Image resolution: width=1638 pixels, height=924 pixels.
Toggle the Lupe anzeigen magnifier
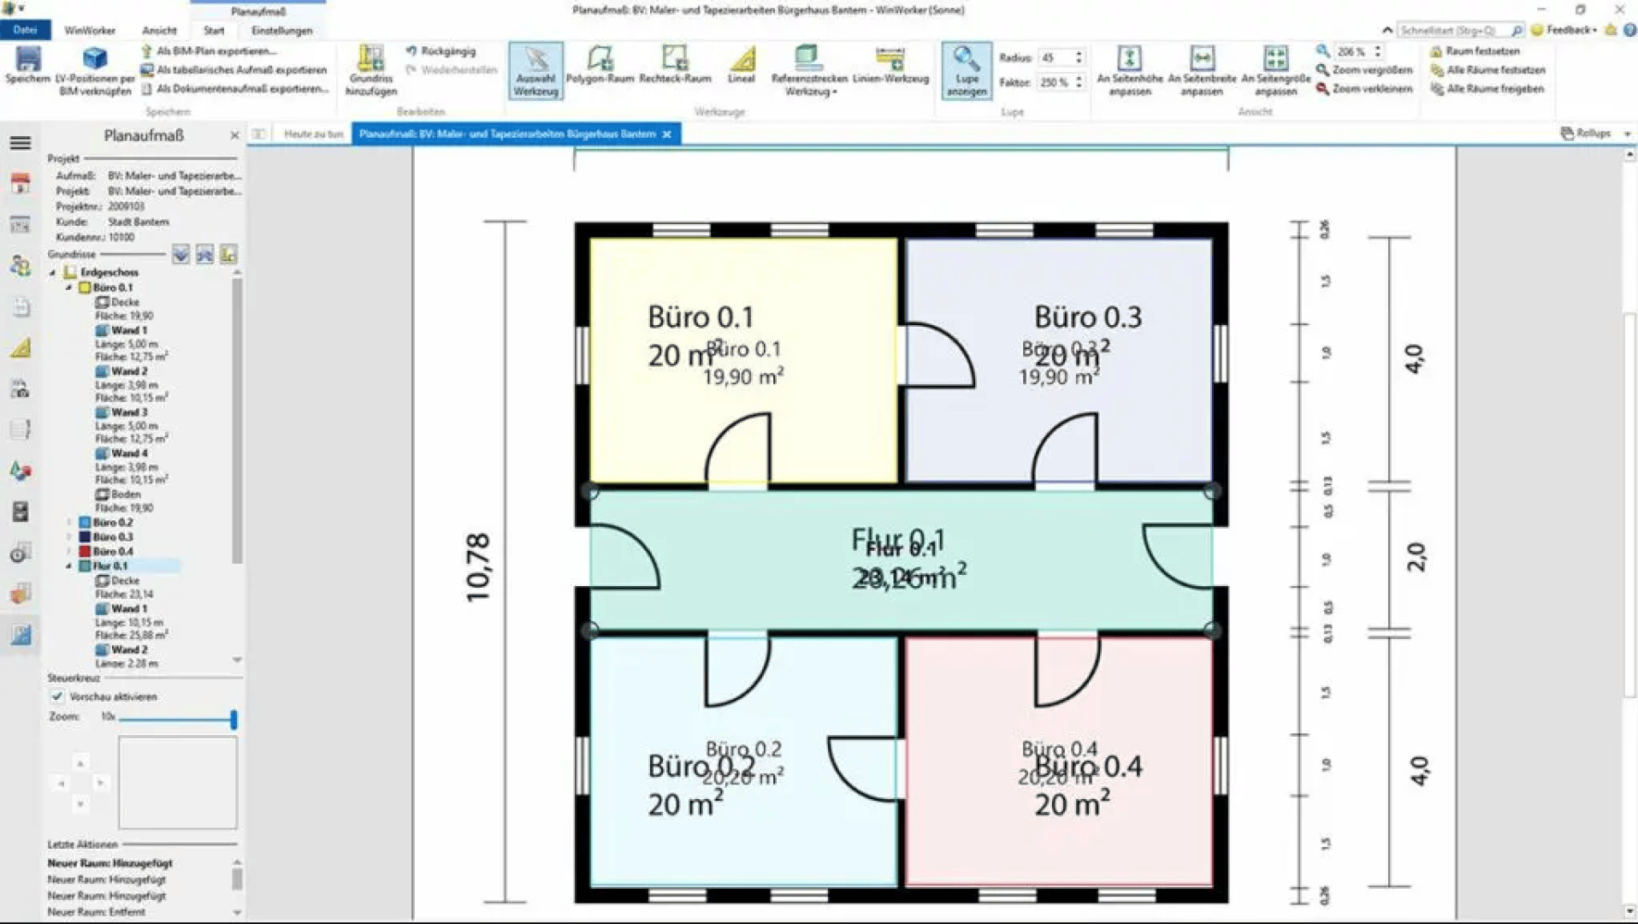point(967,70)
